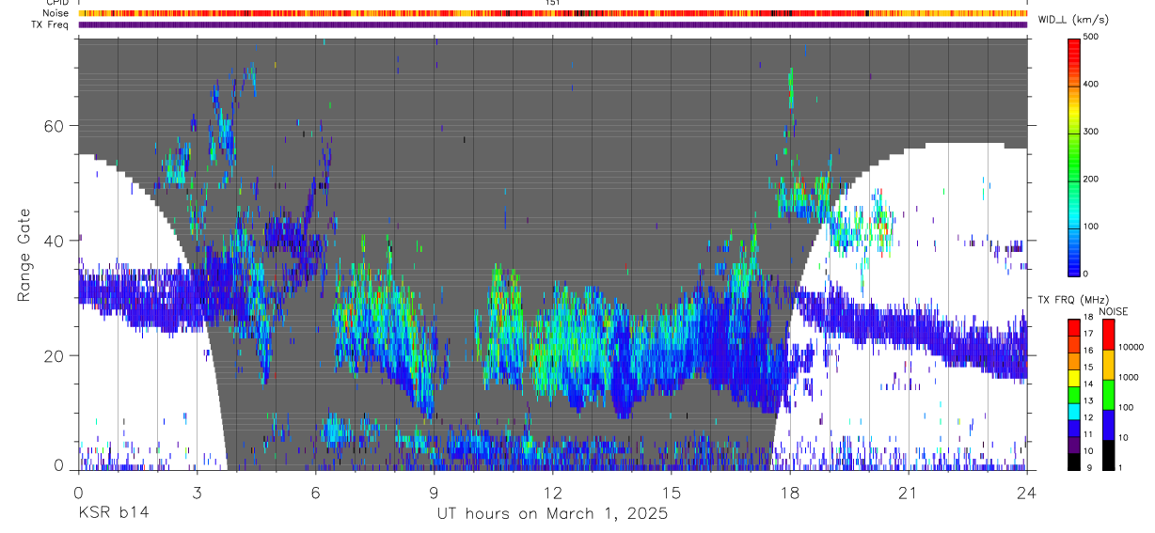Click the '200' label on the width scale
1155x533 pixels.
click(1093, 179)
